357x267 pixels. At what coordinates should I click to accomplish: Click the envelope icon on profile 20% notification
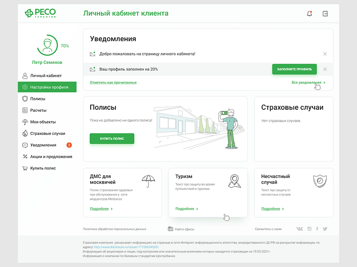[93, 69]
